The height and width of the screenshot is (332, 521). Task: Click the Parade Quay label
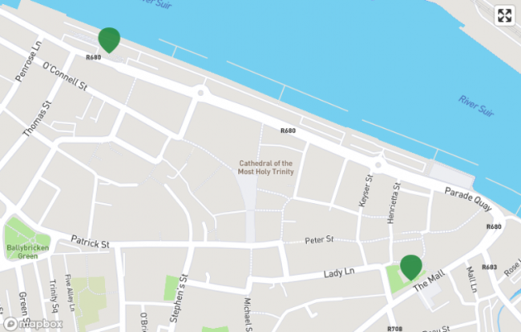[x=468, y=199]
